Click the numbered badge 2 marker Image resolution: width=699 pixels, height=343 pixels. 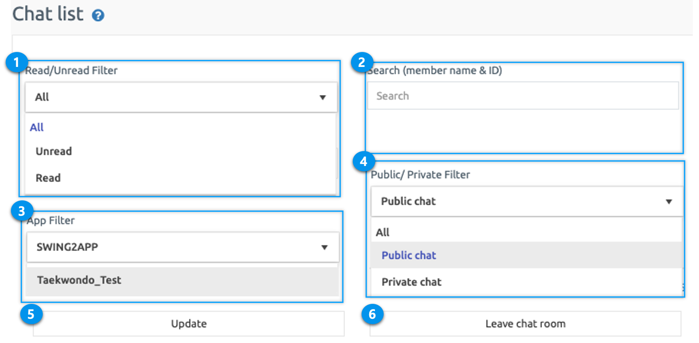coord(362,62)
